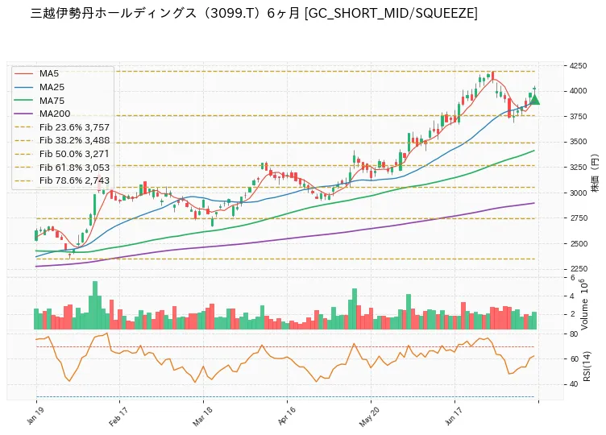The width and height of the screenshot is (606, 435).
Task: Click the Mar 18 date axis label
Action: 201,416
